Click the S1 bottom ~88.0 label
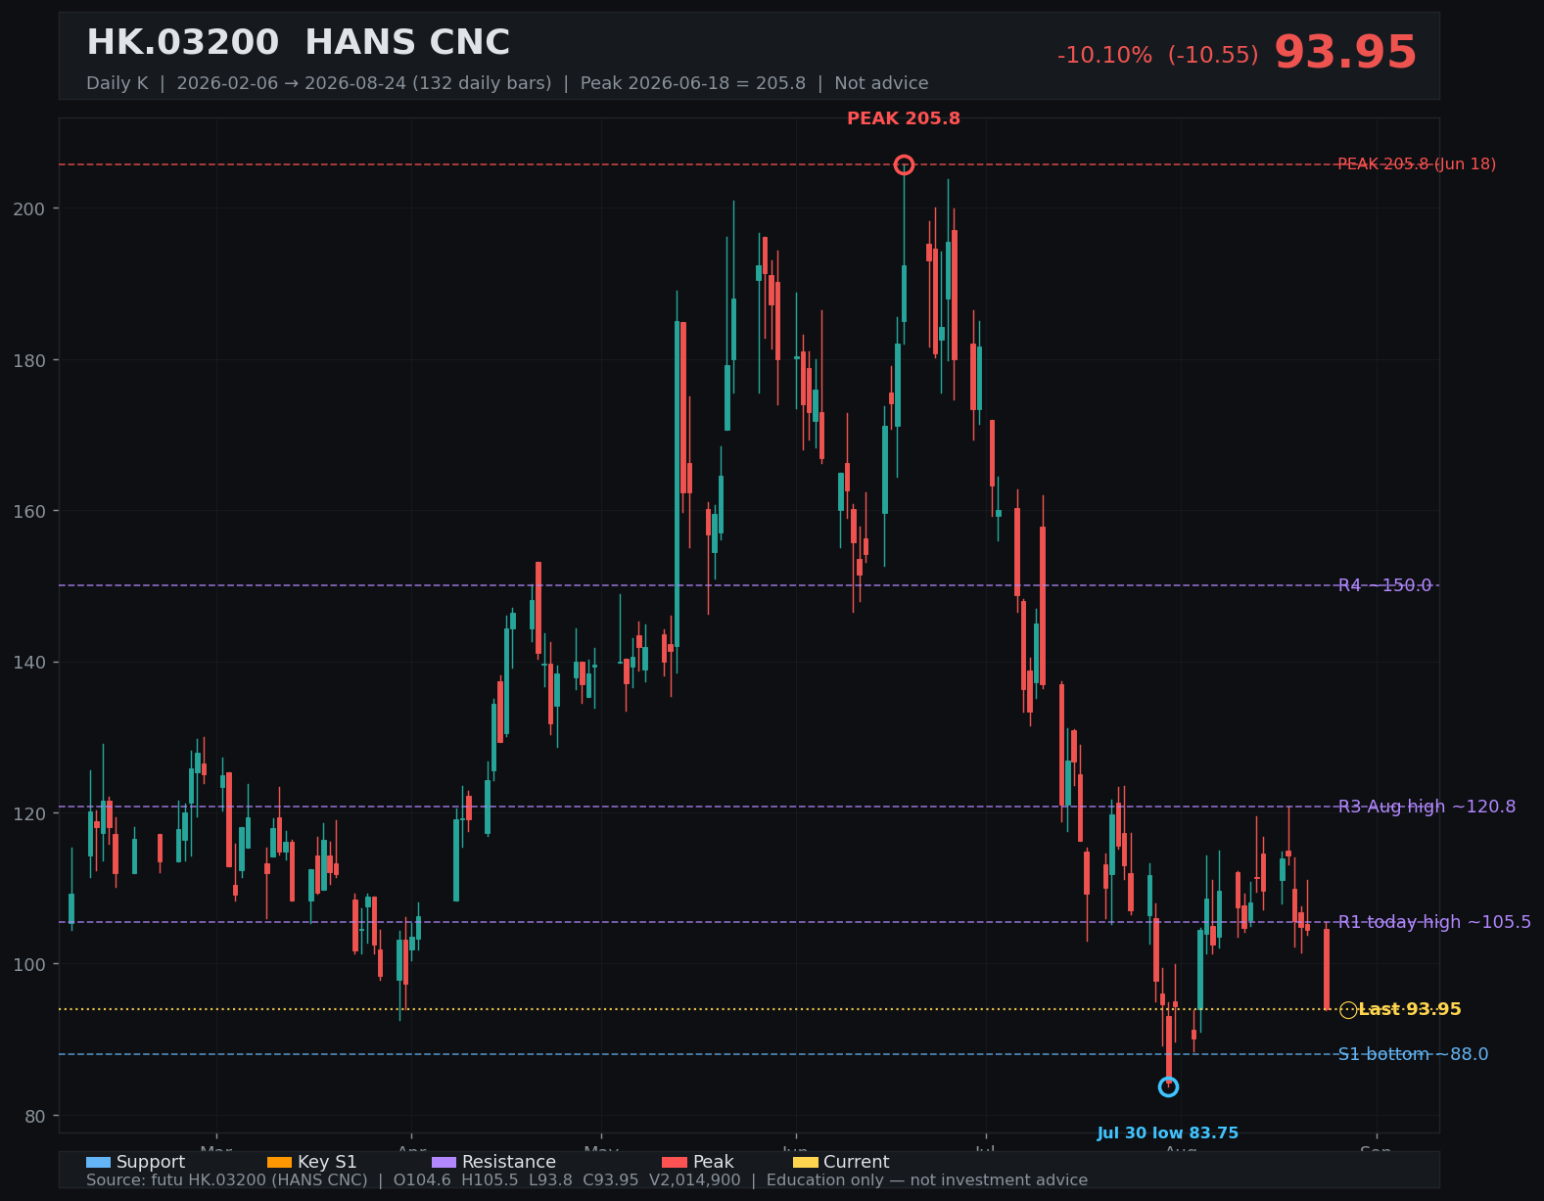The width and height of the screenshot is (1544, 1201). pos(1413,1054)
